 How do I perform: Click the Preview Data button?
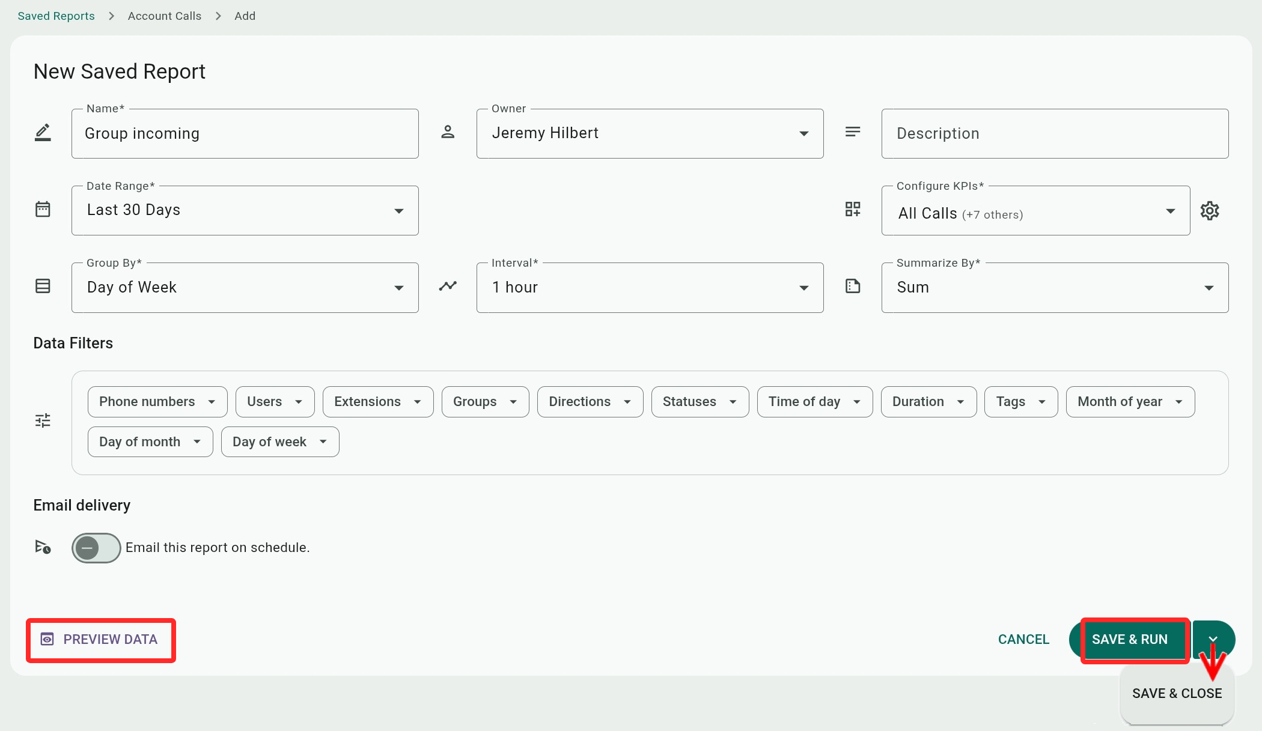pyautogui.click(x=100, y=640)
